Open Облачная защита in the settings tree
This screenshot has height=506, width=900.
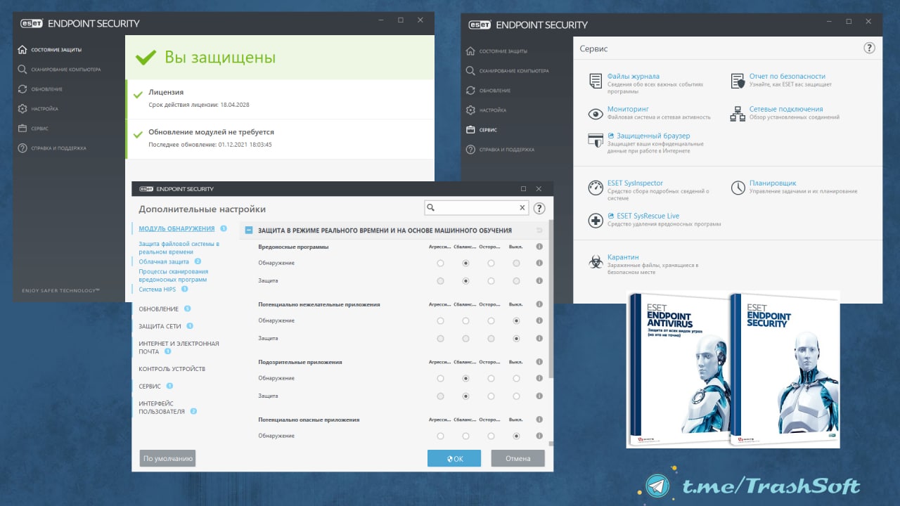[164, 261]
